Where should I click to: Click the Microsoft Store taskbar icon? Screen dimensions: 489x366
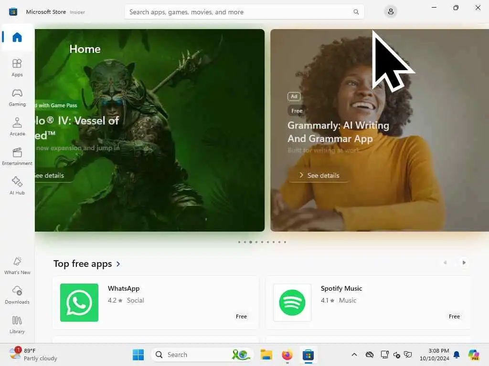click(308, 355)
